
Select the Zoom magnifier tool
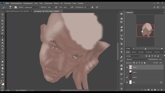click(2, 71)
